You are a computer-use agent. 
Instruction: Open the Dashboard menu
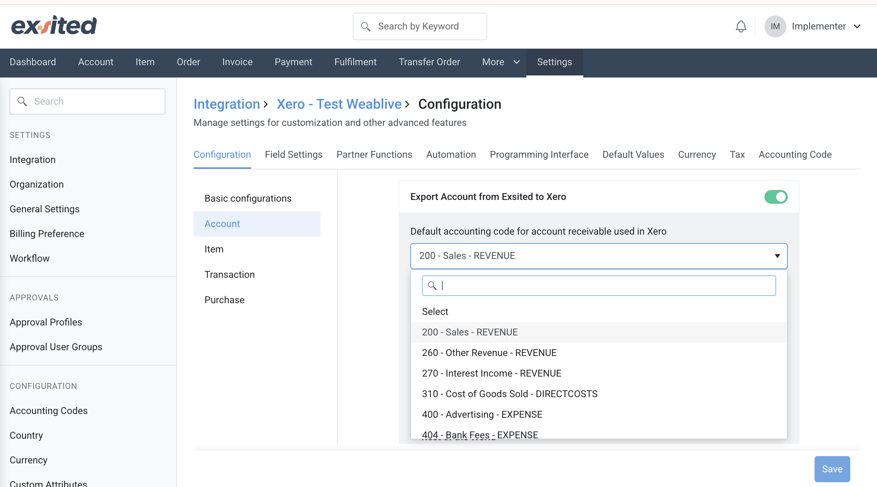tap(33, 62)
